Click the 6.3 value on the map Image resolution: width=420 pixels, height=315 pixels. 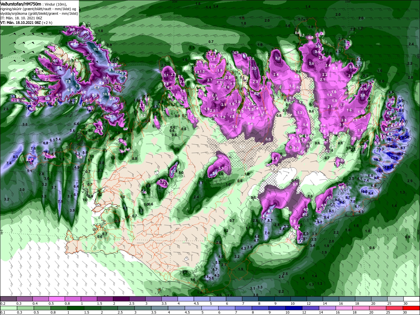(x=52, y=140)
